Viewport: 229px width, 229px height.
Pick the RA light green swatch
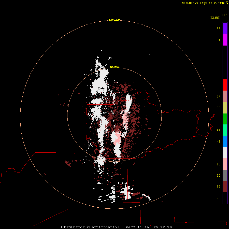coord(225,130)
